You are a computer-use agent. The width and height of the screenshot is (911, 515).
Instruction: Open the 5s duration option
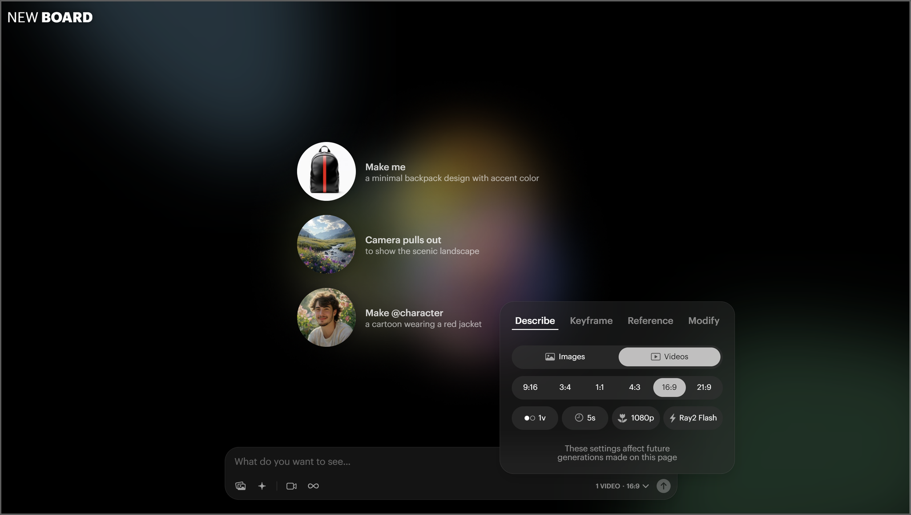click(x=585, y=418)
